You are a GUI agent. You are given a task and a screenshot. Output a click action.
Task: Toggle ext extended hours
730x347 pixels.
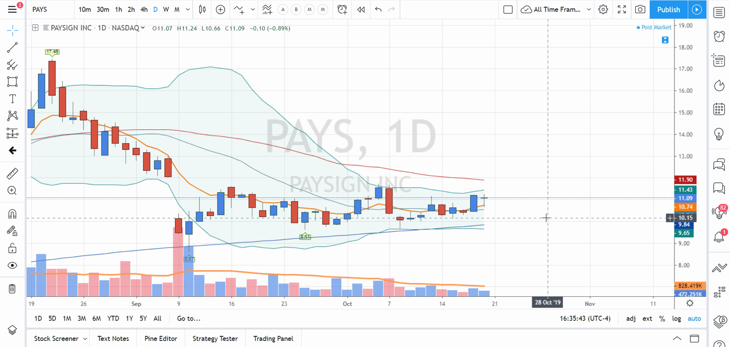[x=647, y=319]
